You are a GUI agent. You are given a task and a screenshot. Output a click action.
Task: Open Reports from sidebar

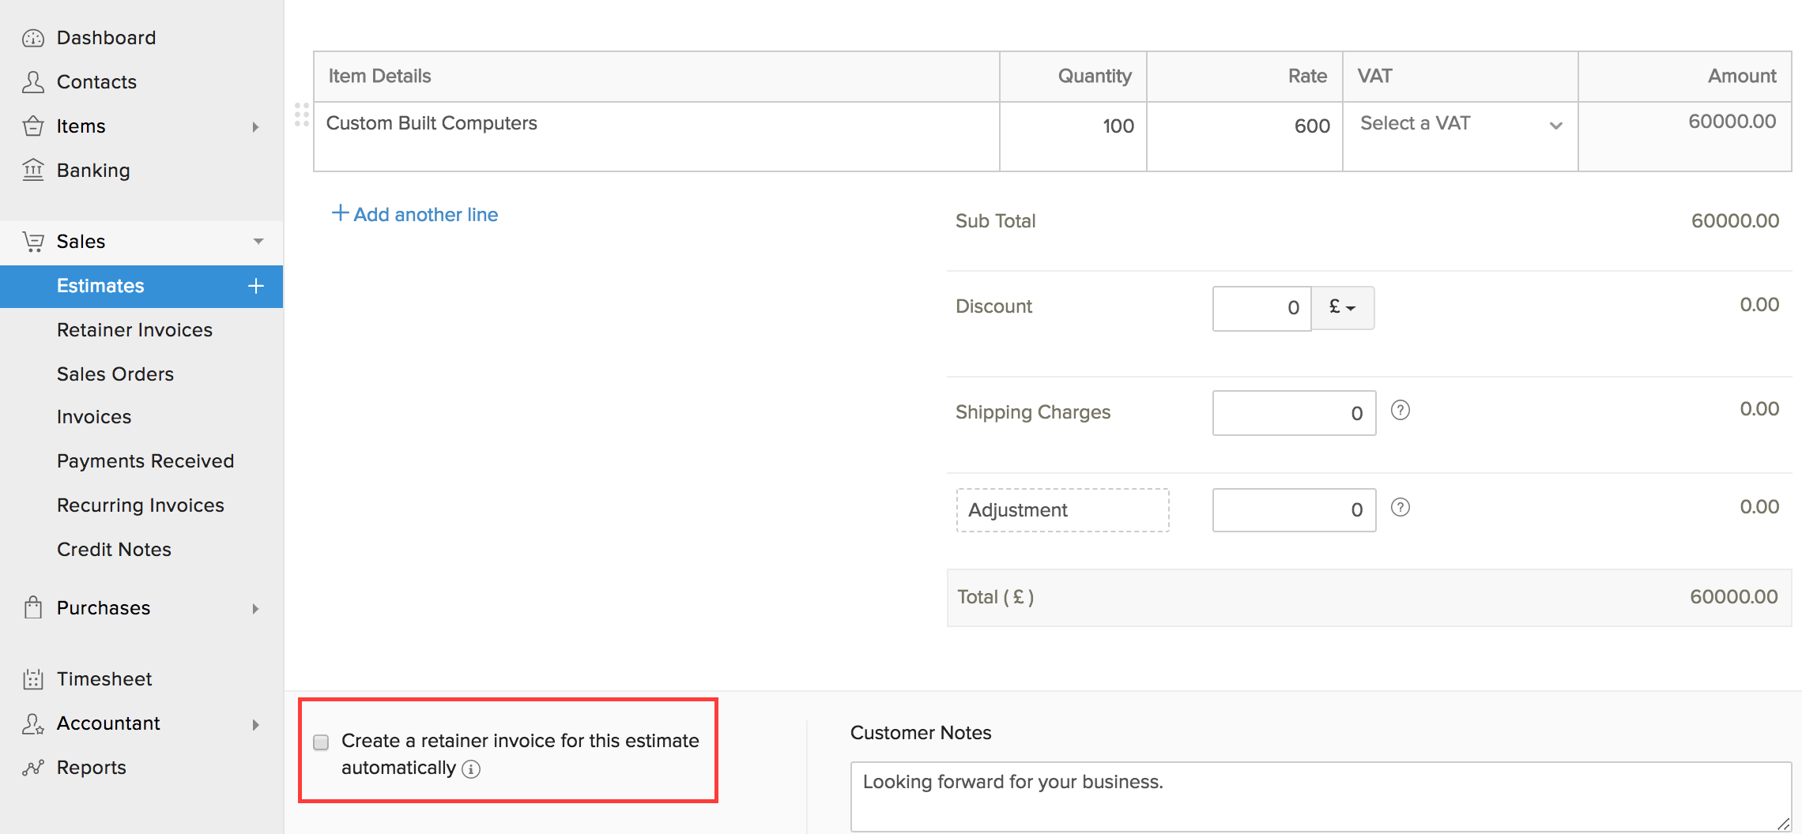92,768
